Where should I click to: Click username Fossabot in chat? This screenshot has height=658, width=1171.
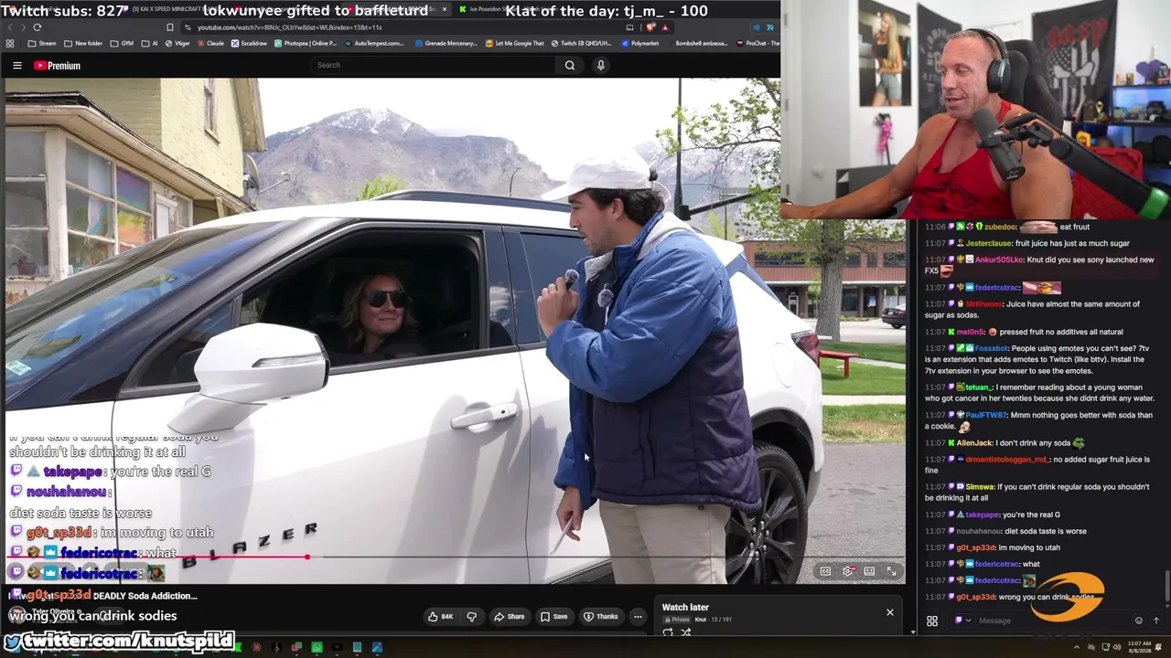[x=992, y=348]
